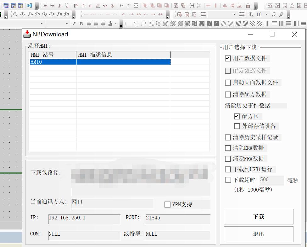This screenshot has height=247, width=307.
Task: Click the make same width icon
Action: point(122,6)
